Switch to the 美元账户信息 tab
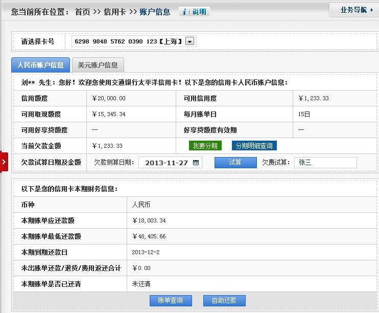 point(98,65)
